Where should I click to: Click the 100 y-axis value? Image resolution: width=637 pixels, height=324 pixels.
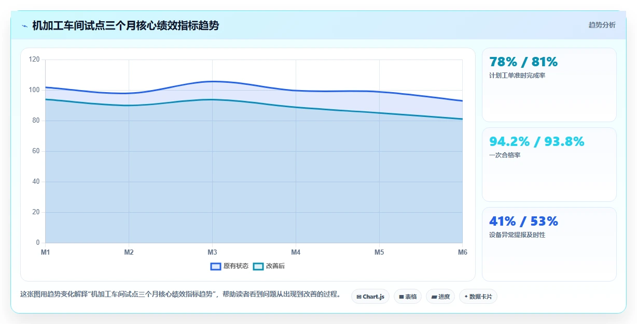[x=34, y=90]
